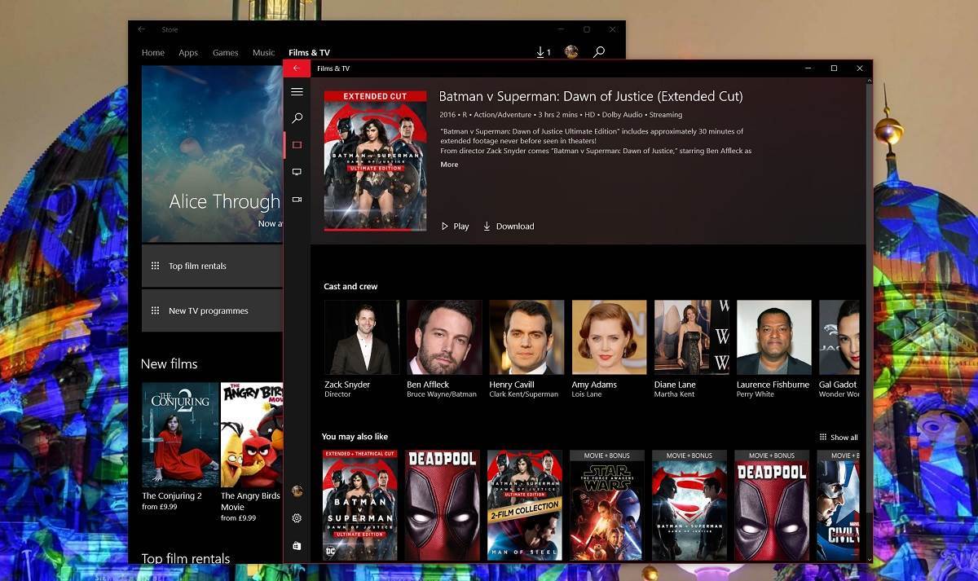Image resolution: width=978 pixels, height=581 pixels.
Task: Open Search in the Films & TV sidebar
Action: [x=297, y=118]
